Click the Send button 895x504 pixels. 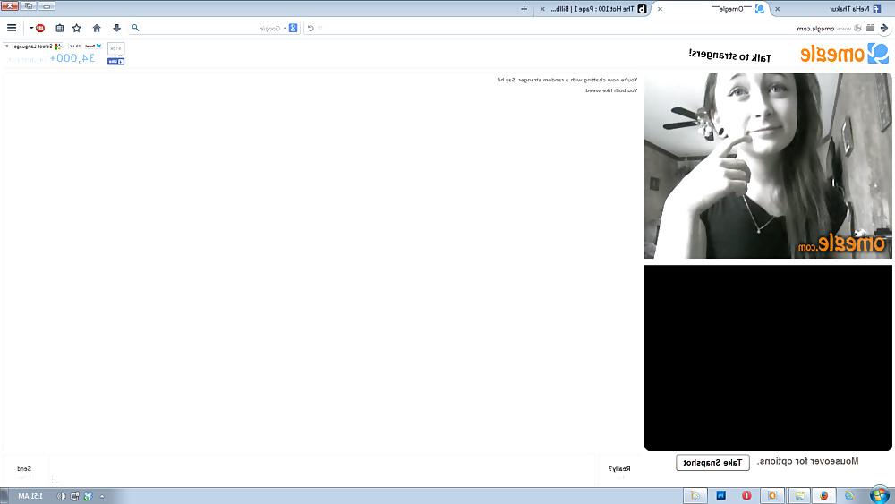tap(24, 469)
